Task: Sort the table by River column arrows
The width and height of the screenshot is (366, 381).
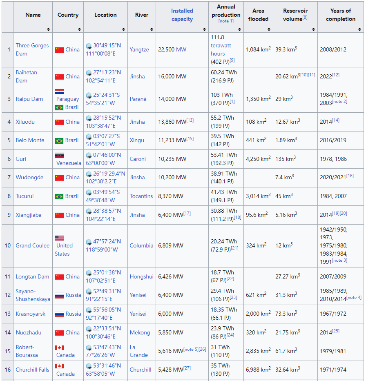Action: [152, 29]
